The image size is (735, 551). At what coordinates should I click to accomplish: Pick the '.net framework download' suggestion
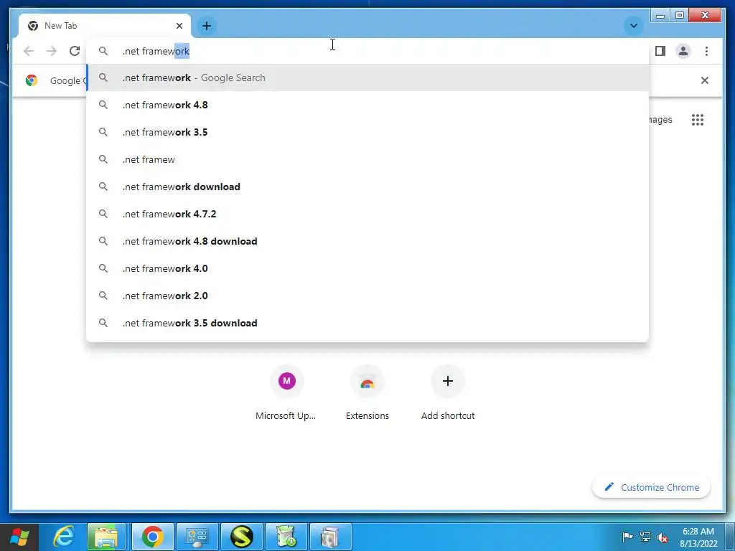click(367, 187)
